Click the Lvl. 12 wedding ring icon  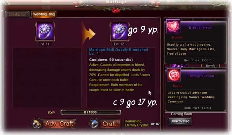point(119,32)
